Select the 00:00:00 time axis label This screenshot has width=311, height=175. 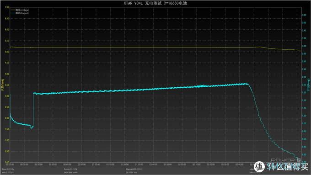pos(10,164)
